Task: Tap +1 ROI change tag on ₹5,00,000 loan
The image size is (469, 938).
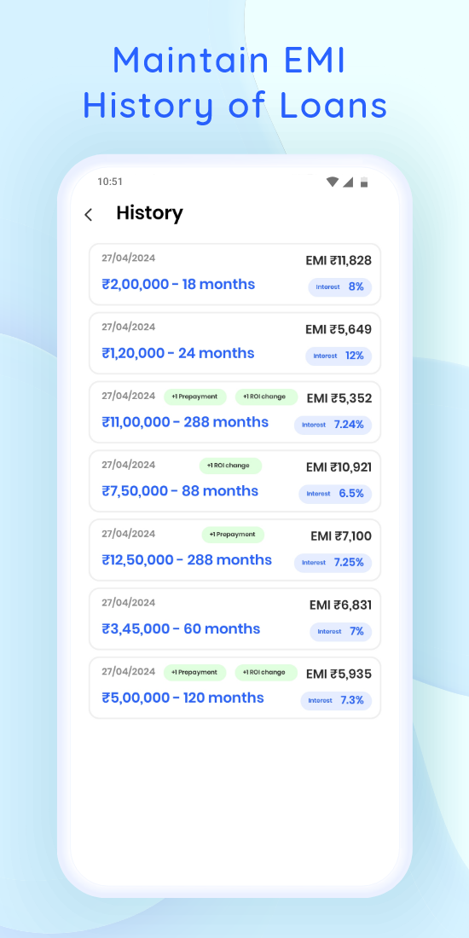Action: (x=266, y=673)
